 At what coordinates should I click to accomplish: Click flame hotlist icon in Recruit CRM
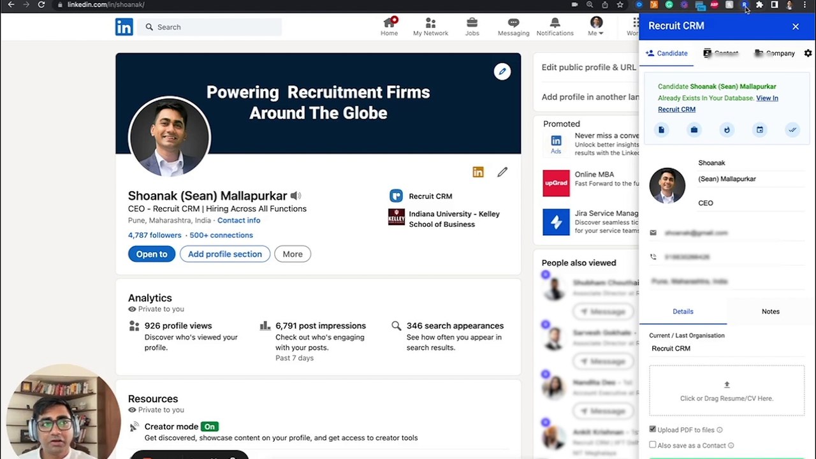point(727,130)
